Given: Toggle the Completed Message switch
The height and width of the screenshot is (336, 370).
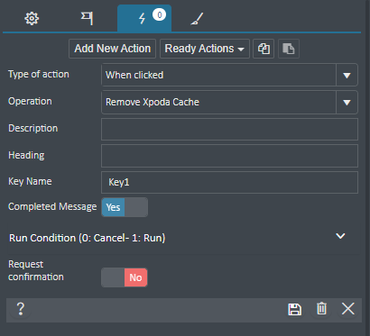Looking at the screenshot, I should (x=125, y=207).
